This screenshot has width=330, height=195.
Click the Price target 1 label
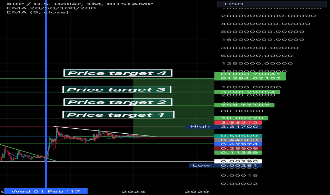pyautogui.click(x=119, y=115)
